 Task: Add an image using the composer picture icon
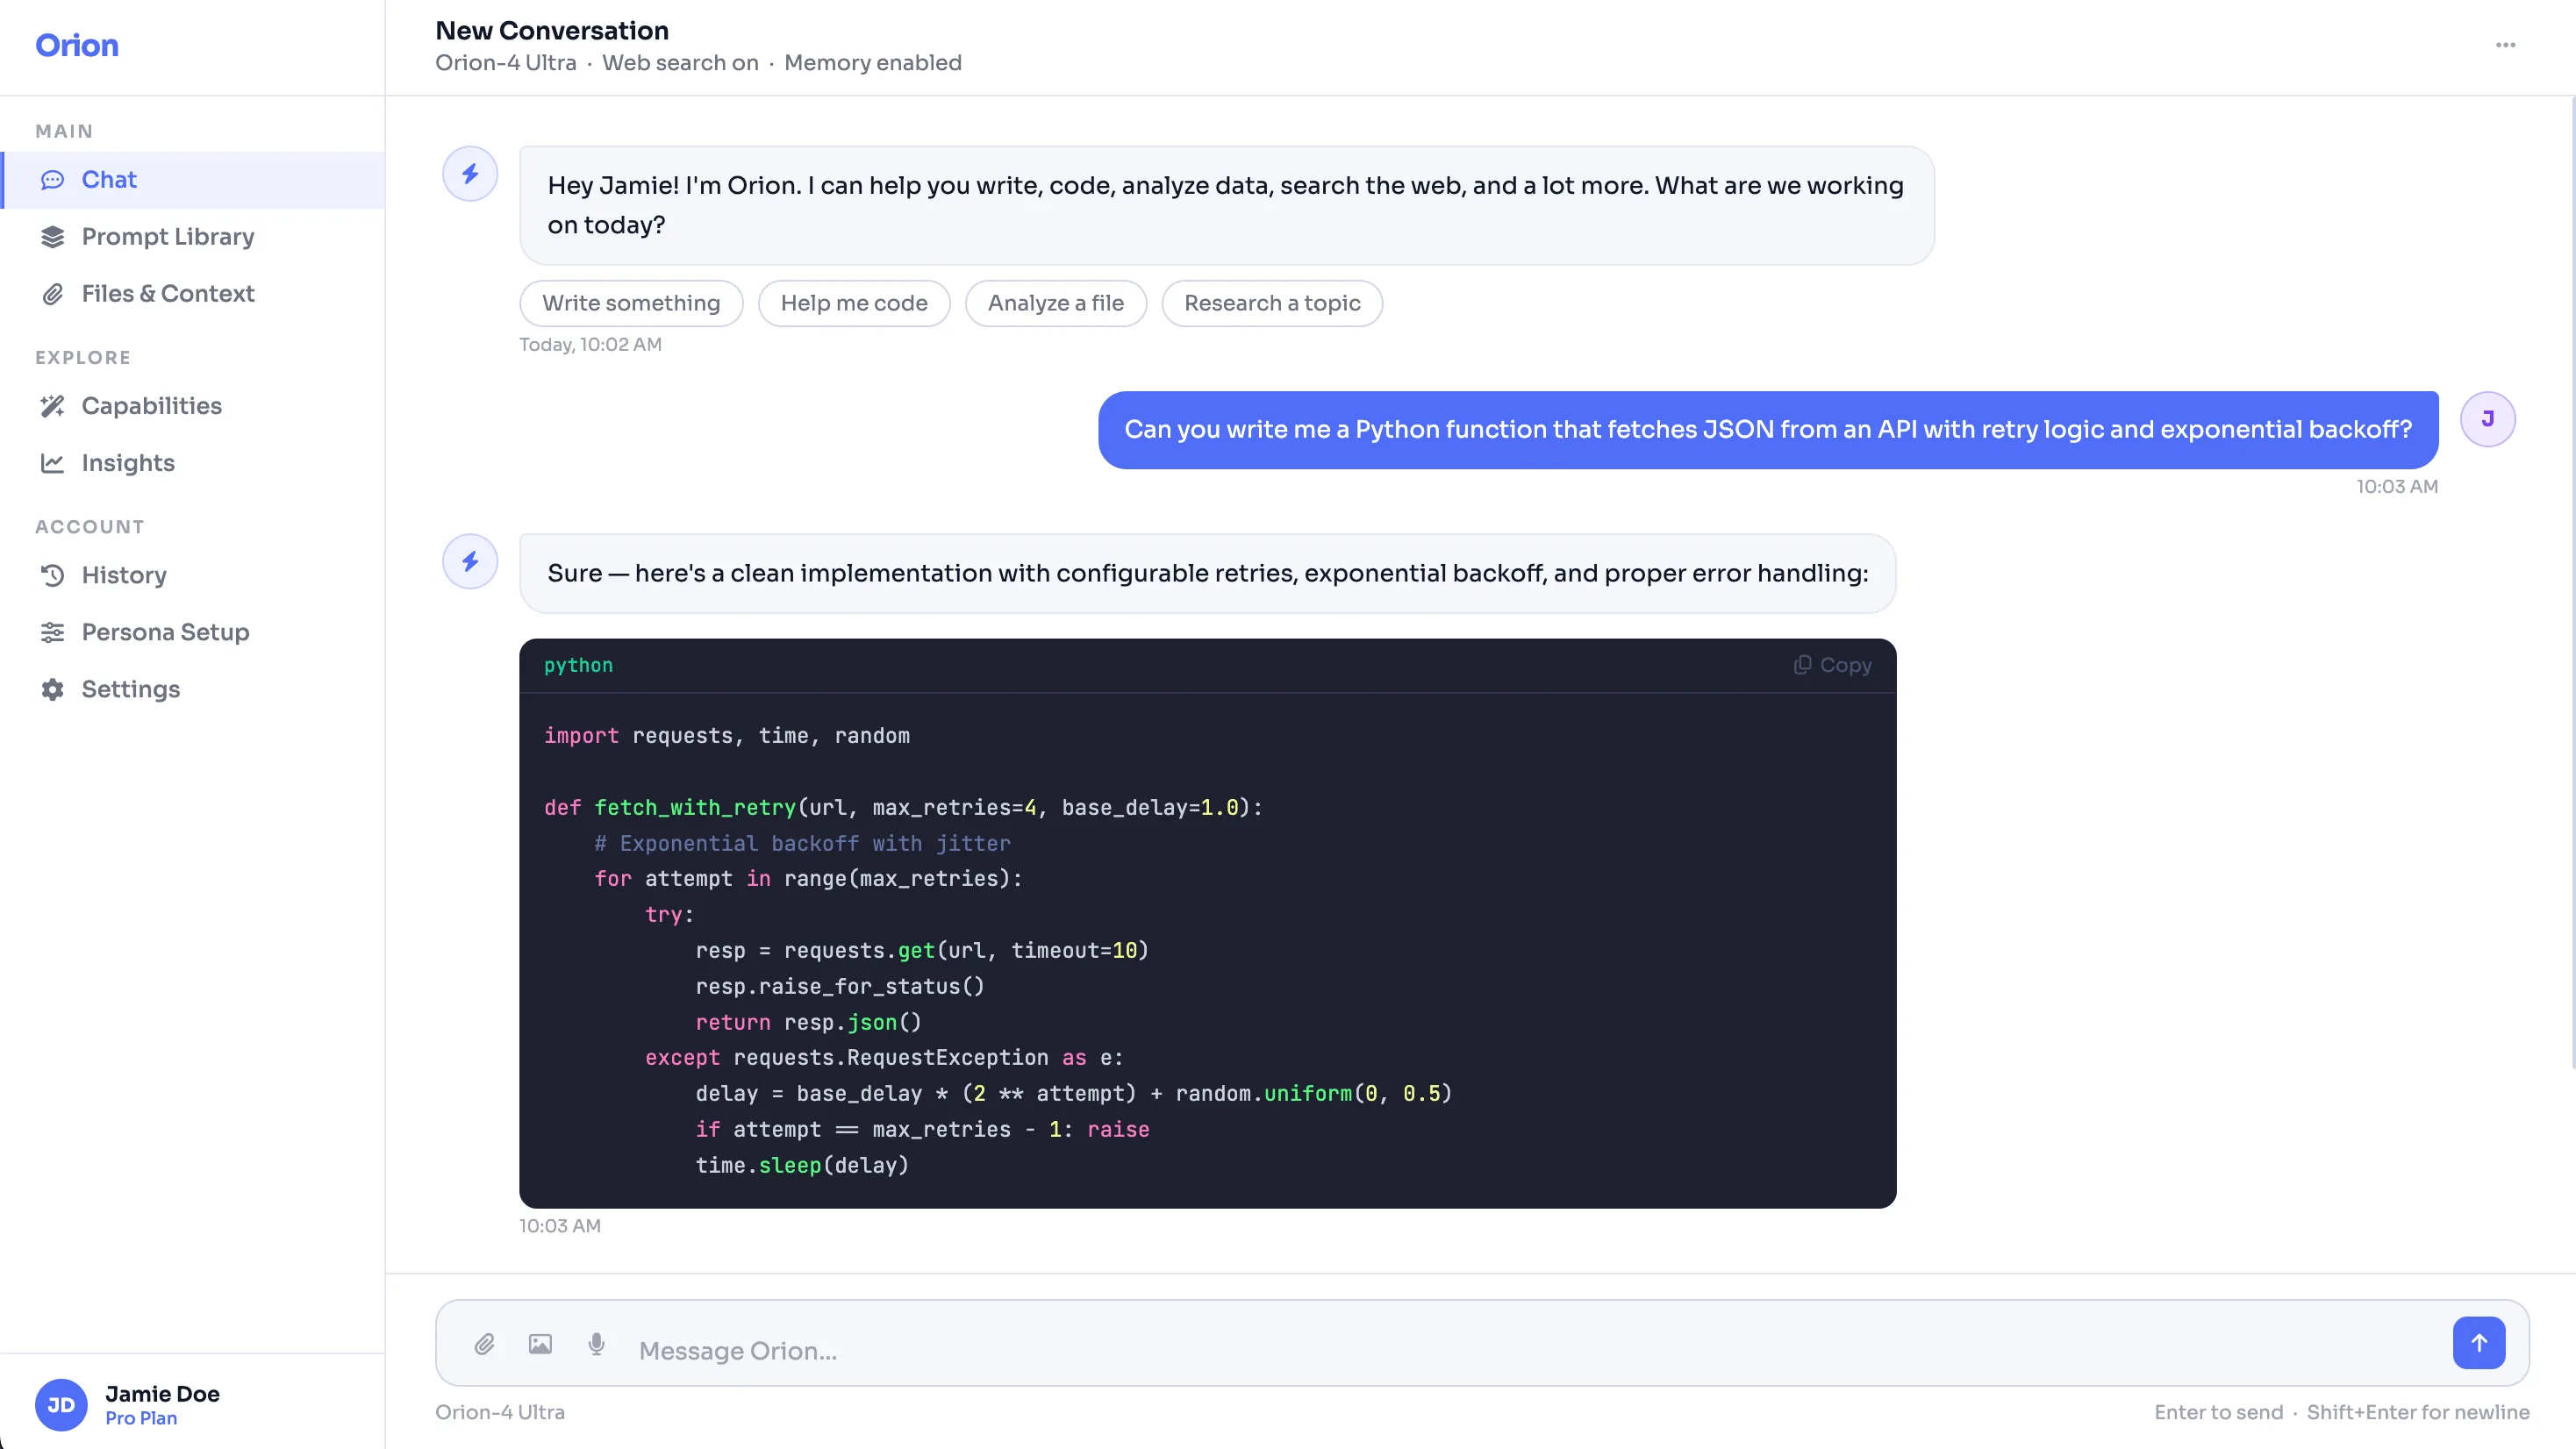coord(540,1344)
